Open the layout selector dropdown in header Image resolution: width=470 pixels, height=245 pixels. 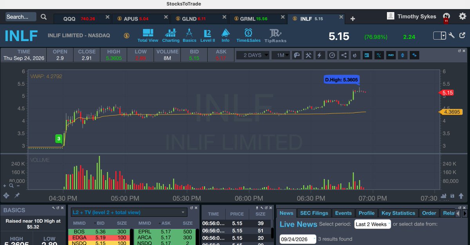pos(439,36)
